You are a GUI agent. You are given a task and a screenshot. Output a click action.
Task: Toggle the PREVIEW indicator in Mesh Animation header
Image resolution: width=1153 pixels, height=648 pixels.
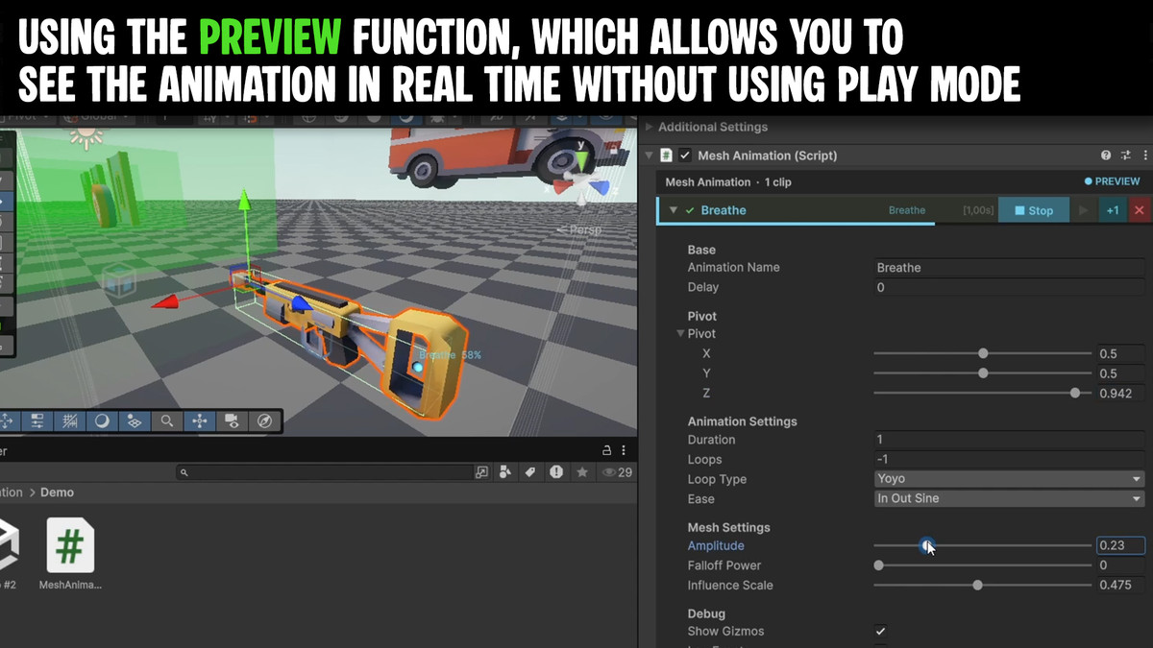point(1112,181)
